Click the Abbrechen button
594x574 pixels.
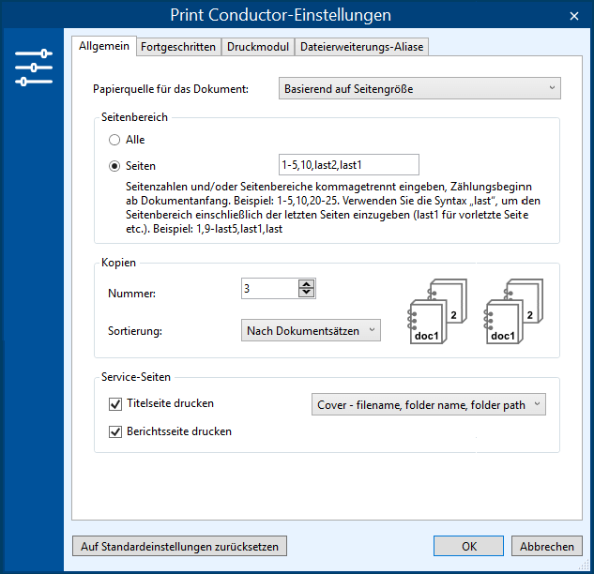(x=547, y=547)
